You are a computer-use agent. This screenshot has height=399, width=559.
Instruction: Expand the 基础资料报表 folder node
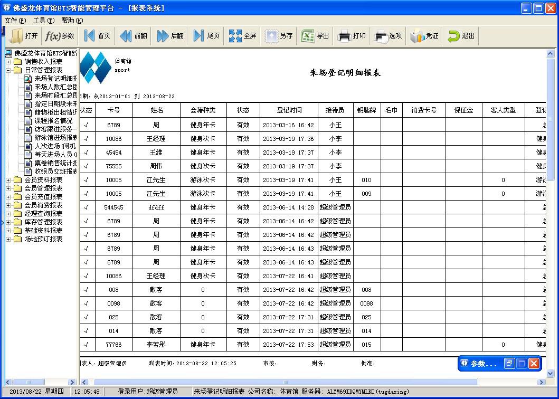point(8,231)
